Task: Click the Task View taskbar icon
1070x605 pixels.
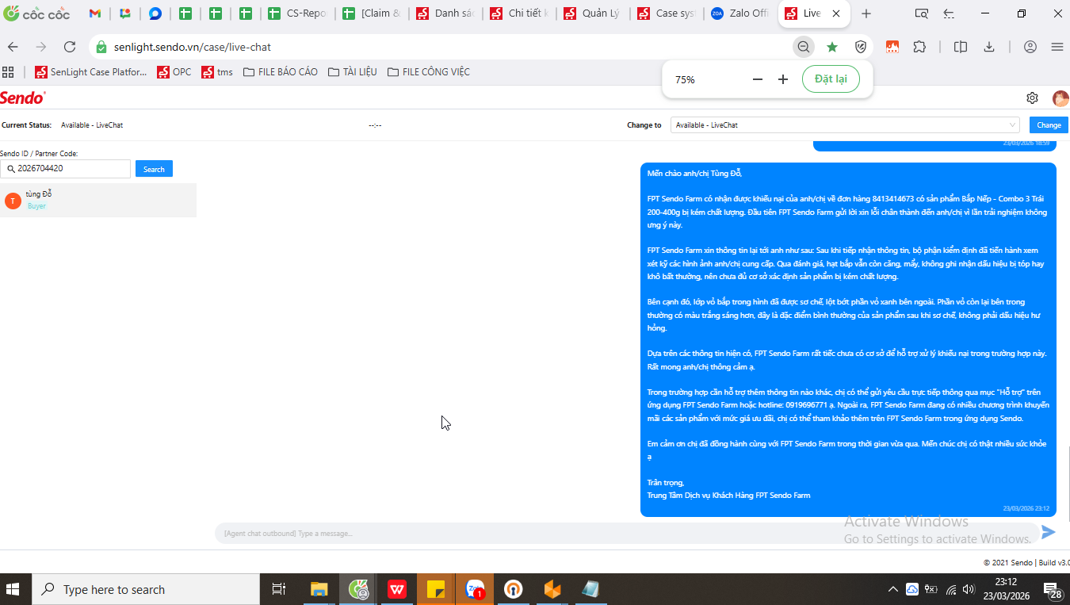Action: (x=278, y=589)
